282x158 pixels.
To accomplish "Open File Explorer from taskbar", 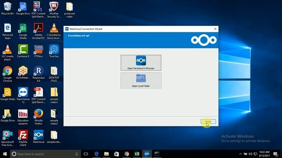I will [107, 154].
